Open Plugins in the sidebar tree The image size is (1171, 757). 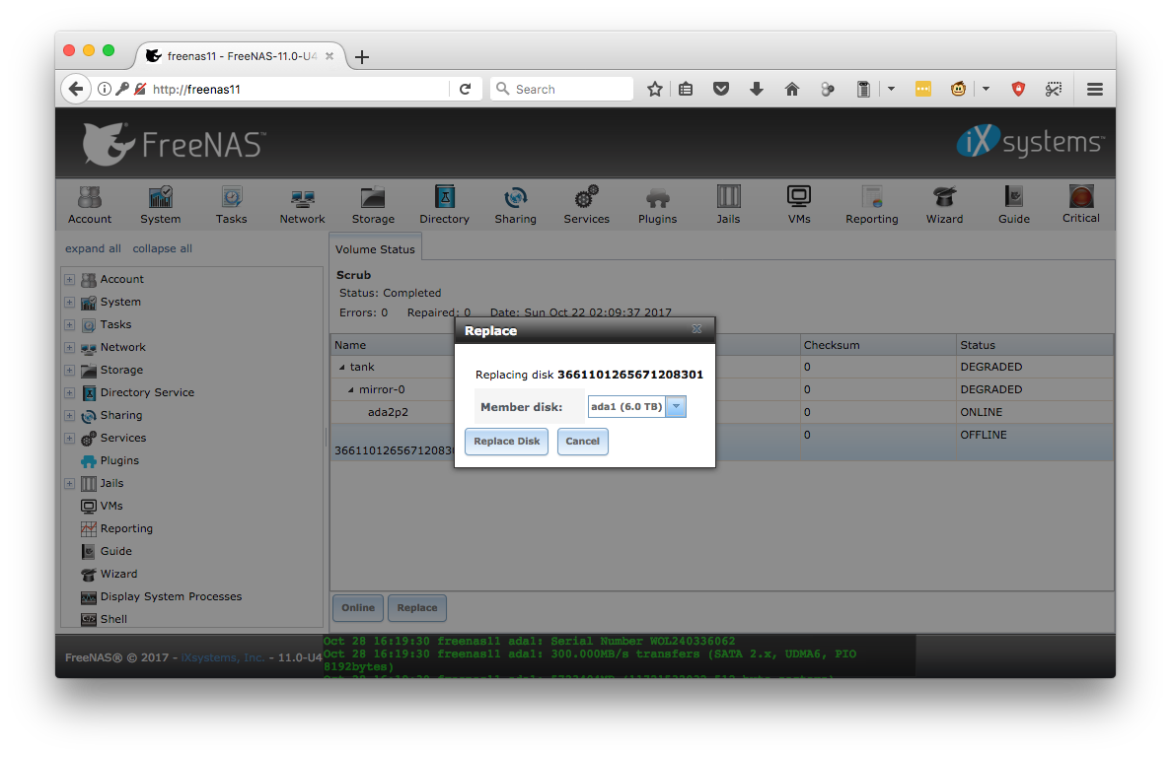tap(119, 460)
